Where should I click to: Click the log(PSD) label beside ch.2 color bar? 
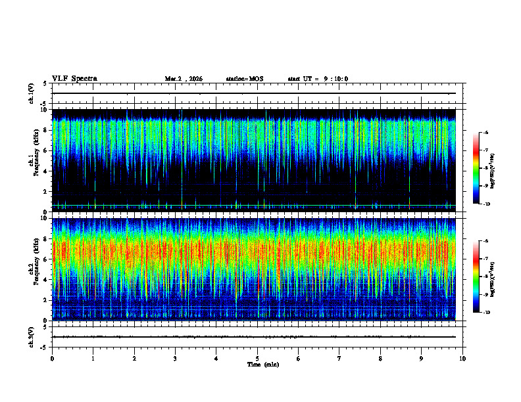pyautogui.click(x=493, y=279)
